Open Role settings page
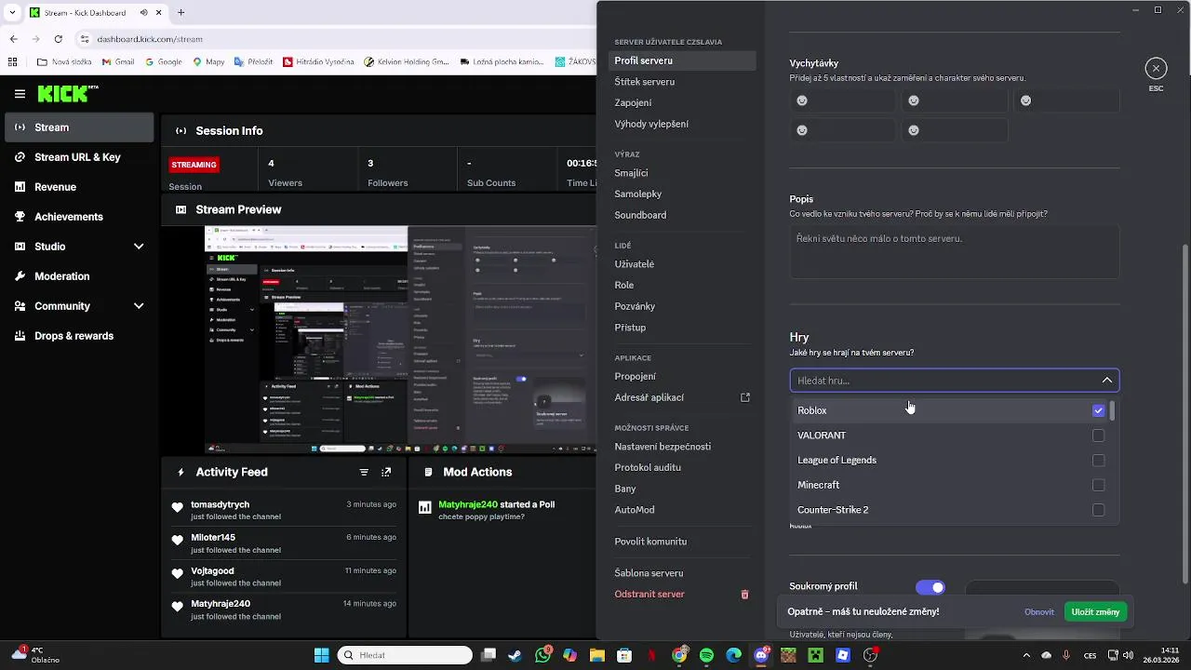 point(682,285)
